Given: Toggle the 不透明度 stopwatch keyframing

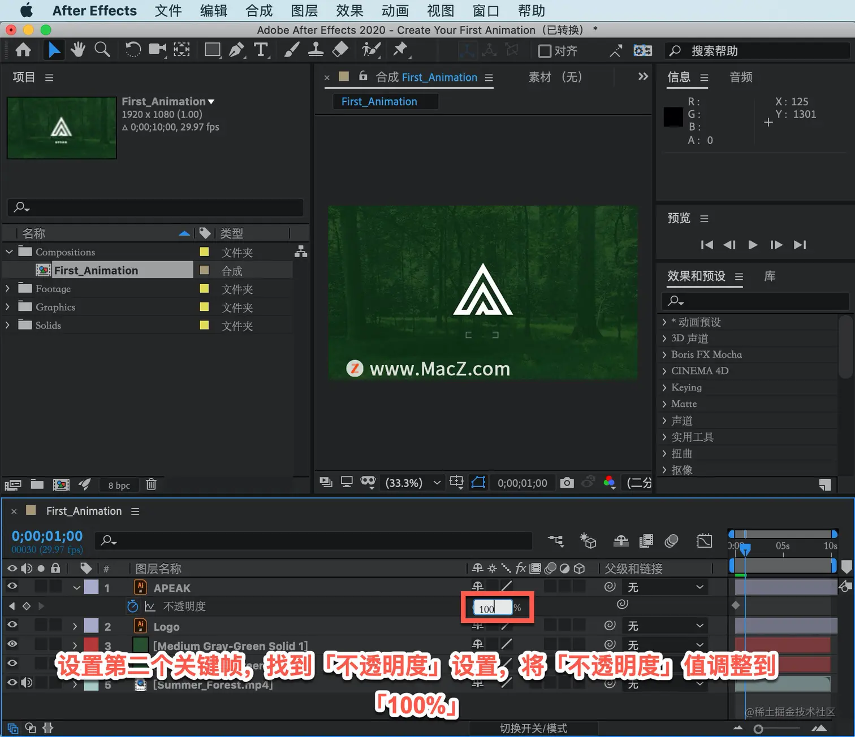Looking at the screenshot, I should point(133,606).
